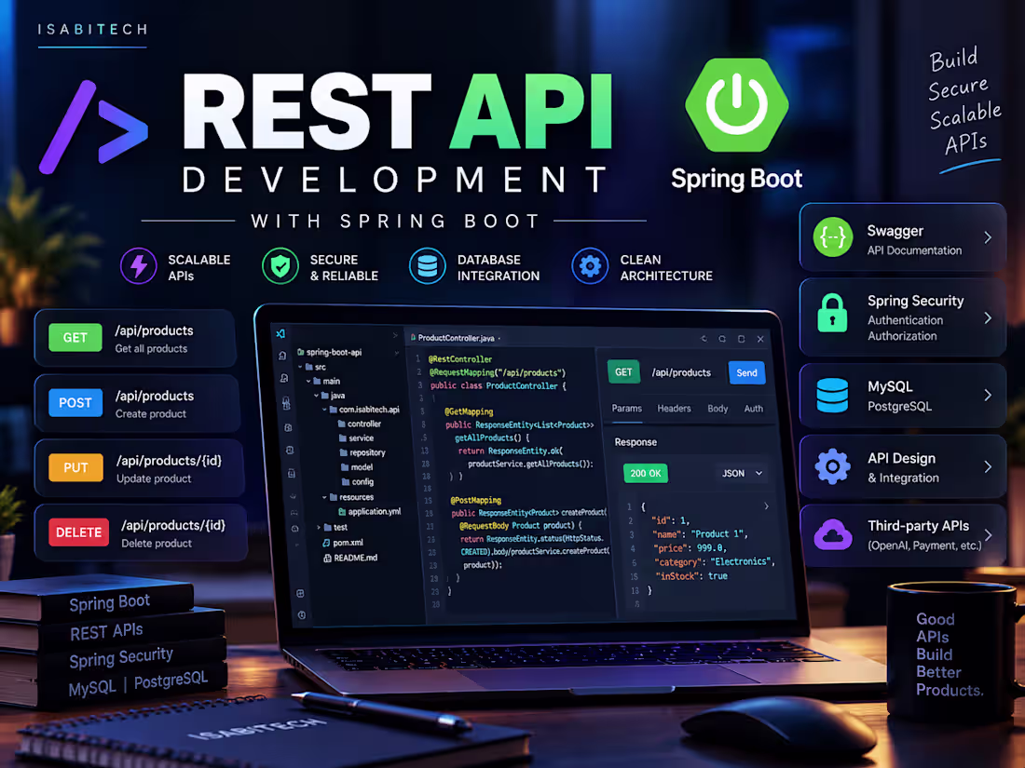Screen dimensions: 1025x768
Task: Click the purple cloud Third-party APIs icon
Action: tap(832, 535)
